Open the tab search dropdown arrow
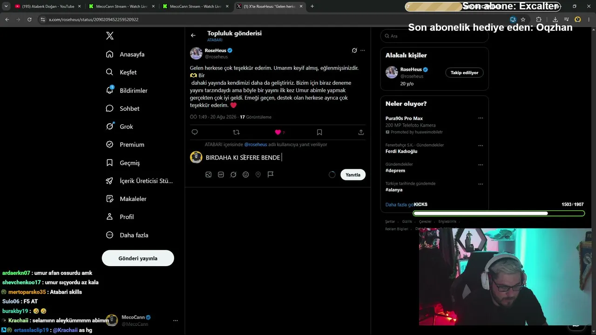This screenshot has width=596, height=335. tap(6, 7)
